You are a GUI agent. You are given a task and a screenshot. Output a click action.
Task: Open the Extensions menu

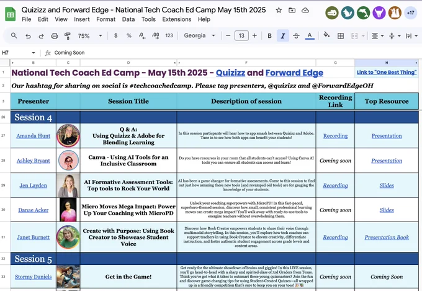click(x=176, y=19)
